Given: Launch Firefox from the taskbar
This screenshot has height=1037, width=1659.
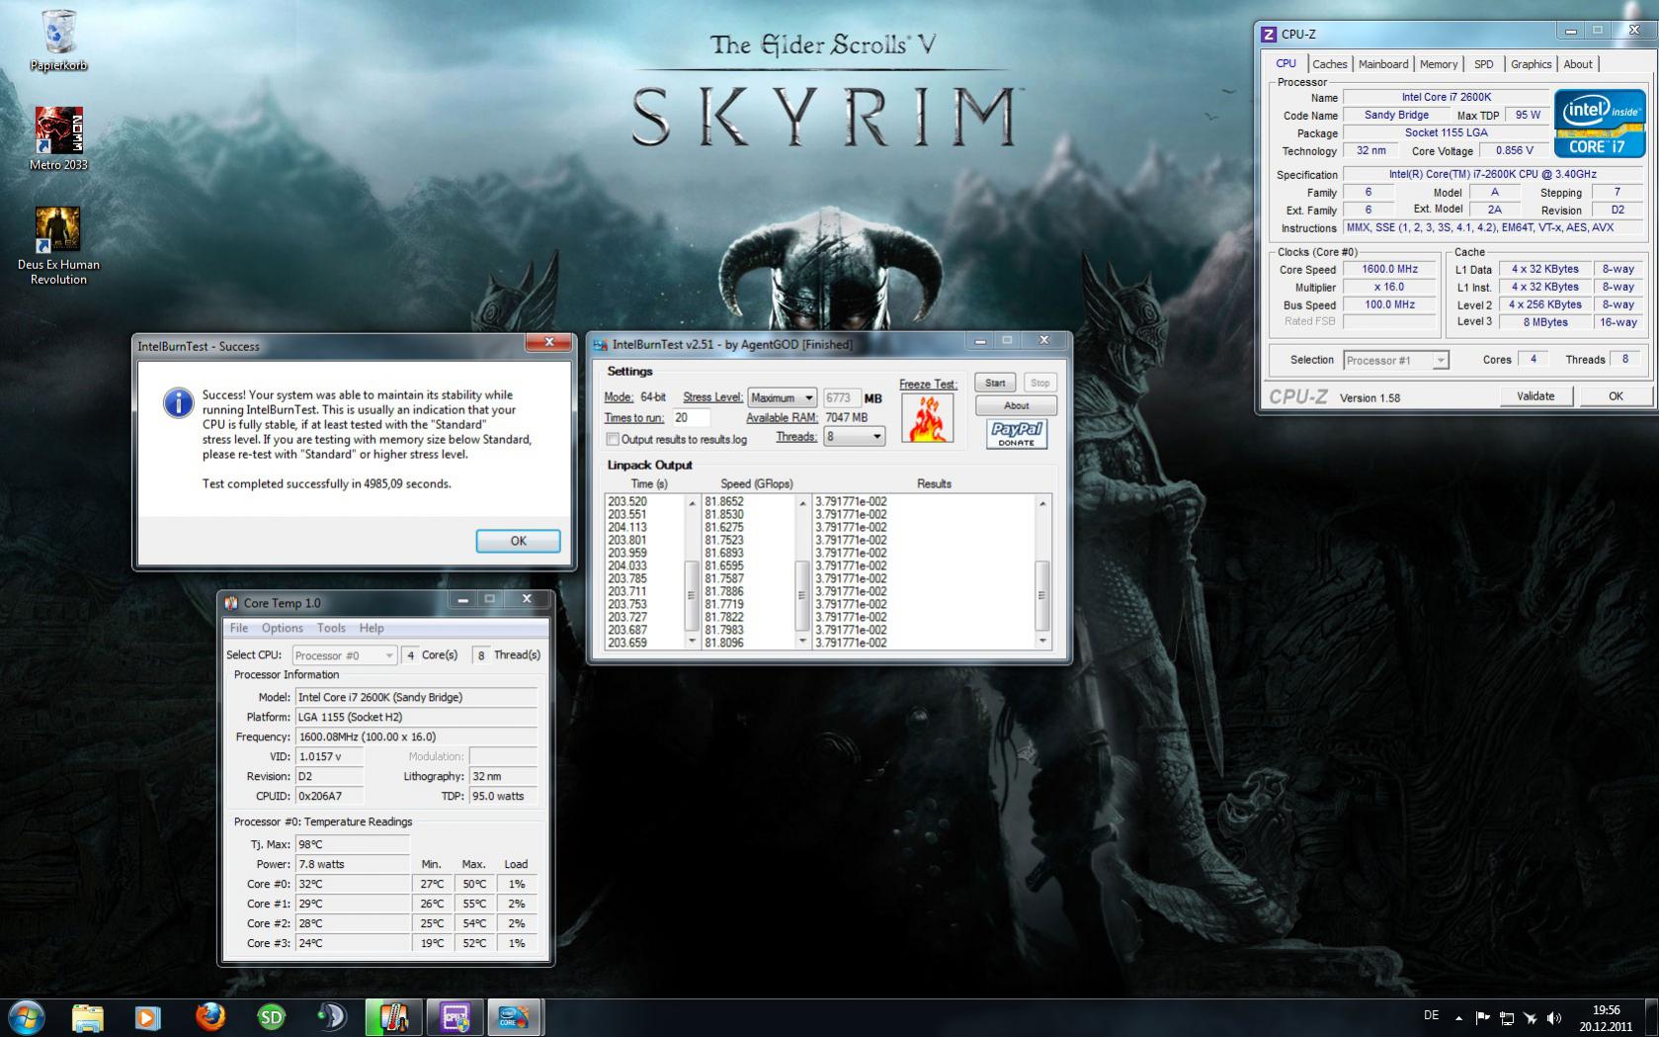Looking at the screenshot, I should click(x=209, y=1017).
